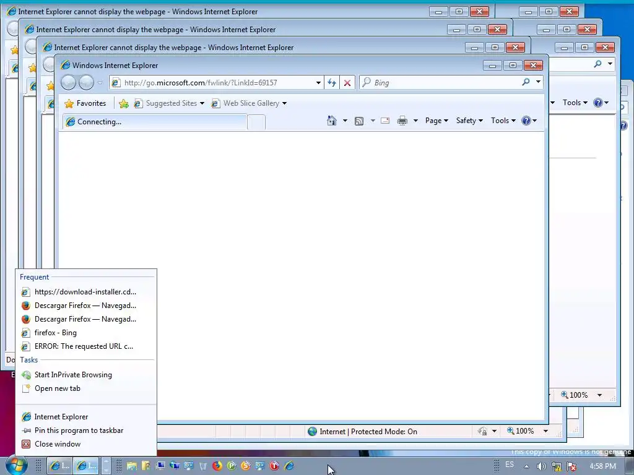634x475 pixels.
Task: Open first Descargar Firefox jump list entry
Action: (x=85, y=306)
